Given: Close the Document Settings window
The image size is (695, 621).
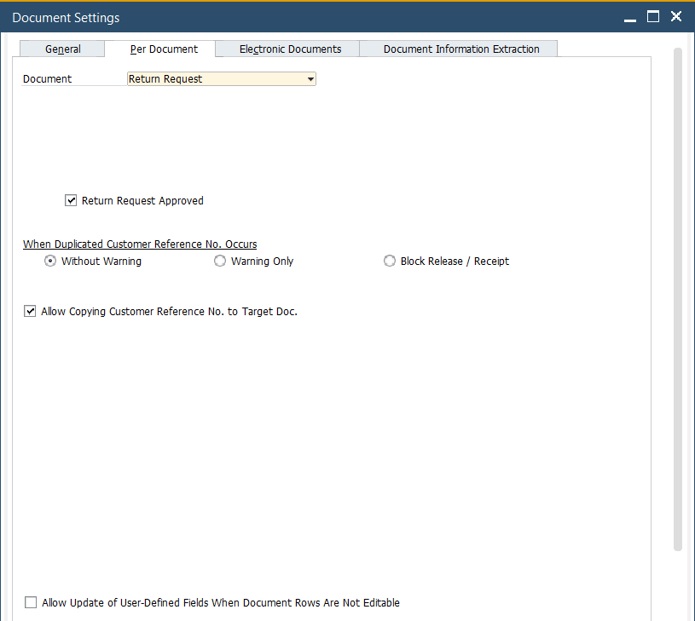Looking at the screenshot, I should [676, 17].
